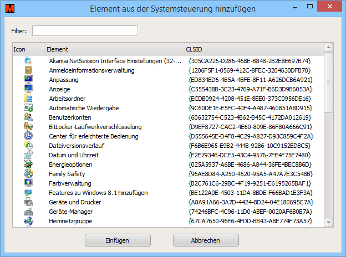This screenshot has height=257, width=346.
Task: Click CLSID {67CA7650-96E6-4FDD-BB43-A8E774F73A57}
Action: (251, 221)
